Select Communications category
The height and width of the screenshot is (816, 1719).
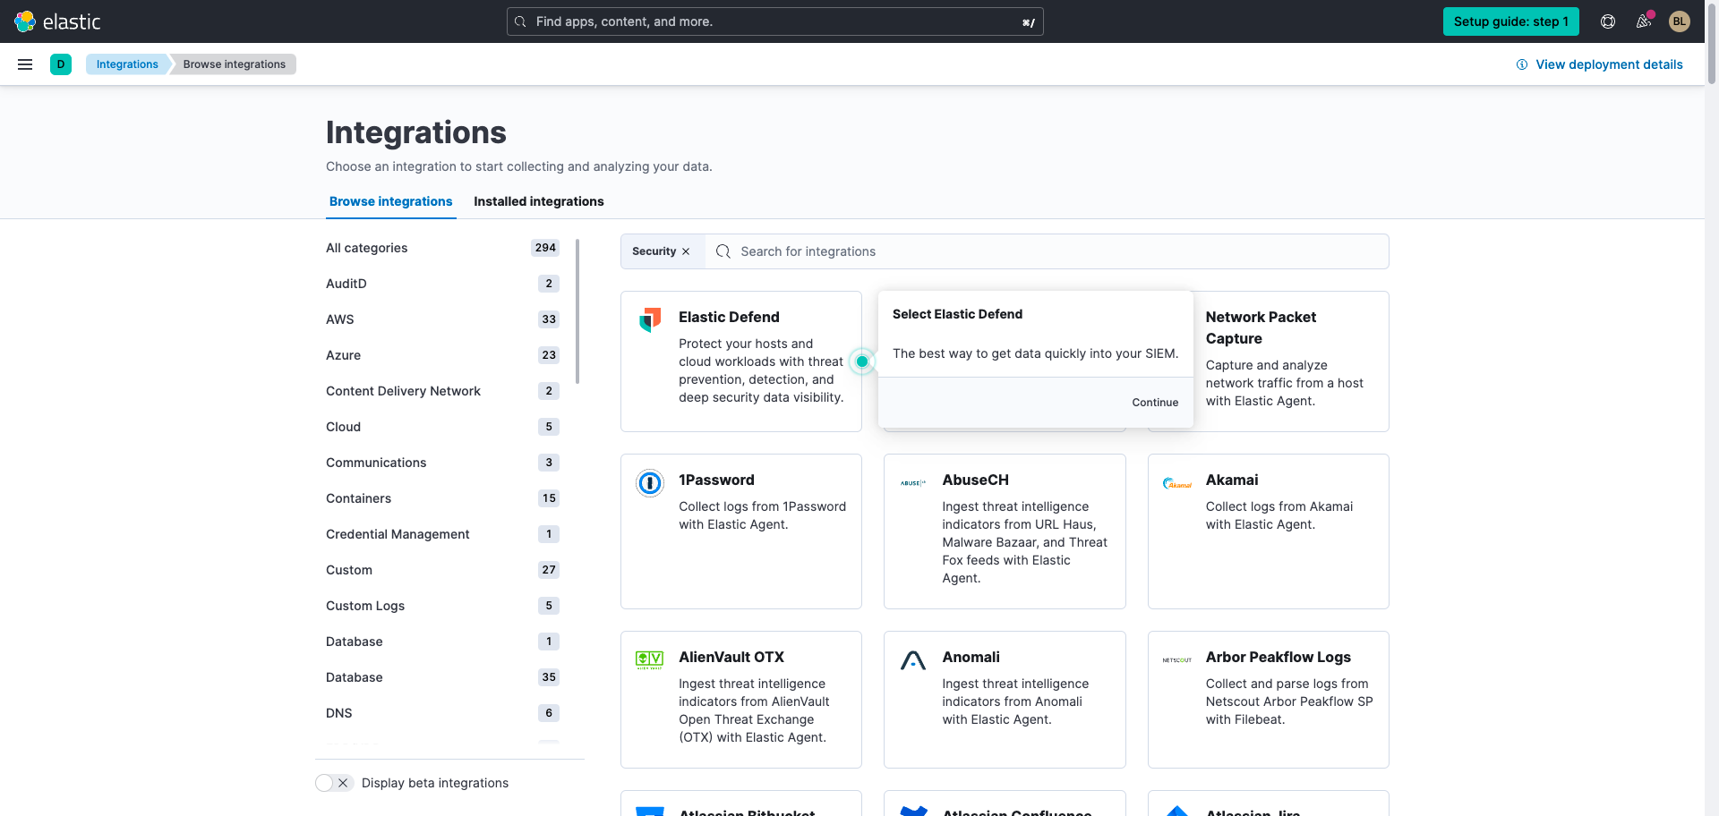click(442, 463)
